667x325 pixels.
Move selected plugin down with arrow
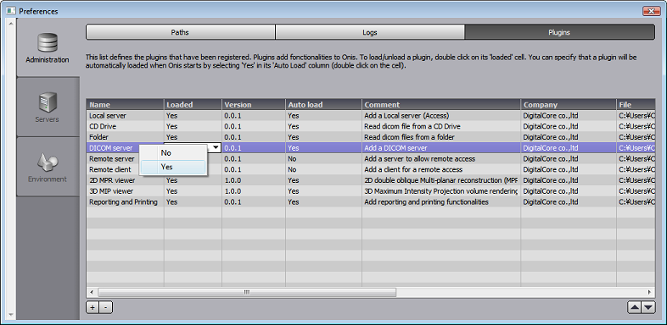pyautogui.click(x=648, y=307)
